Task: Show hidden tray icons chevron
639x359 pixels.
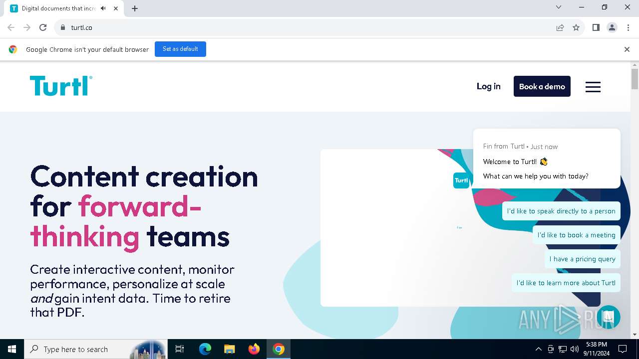Action: [x=538, y=349]
